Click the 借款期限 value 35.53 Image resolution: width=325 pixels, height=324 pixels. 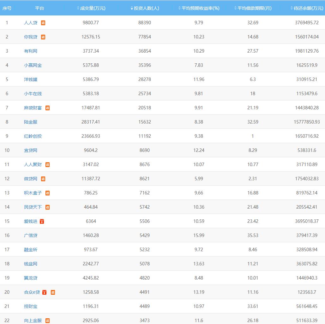253,235
